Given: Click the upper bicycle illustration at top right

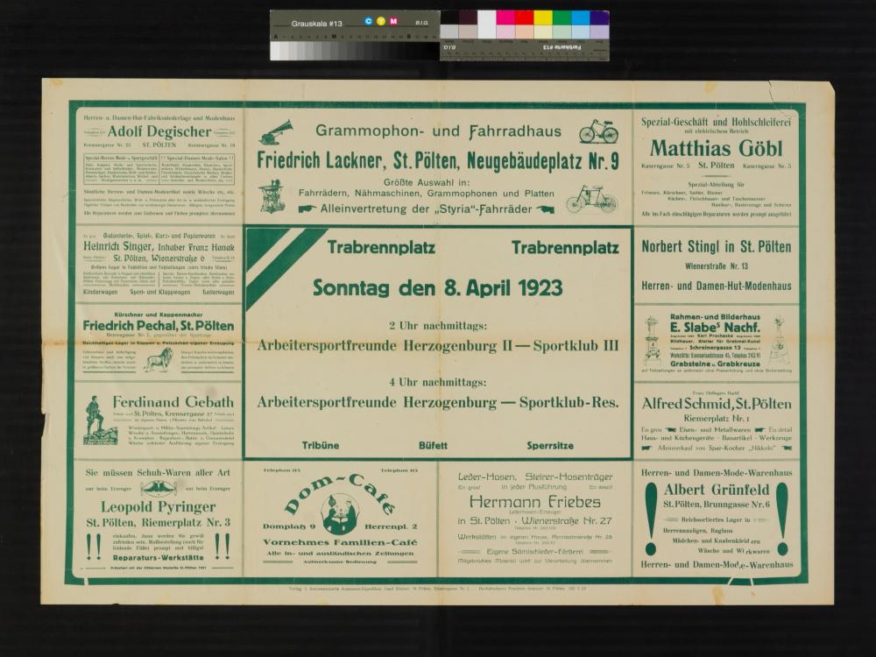Looking at the screenshot, I should 597,131.
